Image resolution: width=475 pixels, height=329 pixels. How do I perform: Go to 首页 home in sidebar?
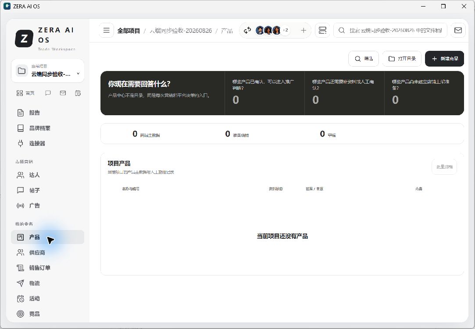[x=25, y=93]
